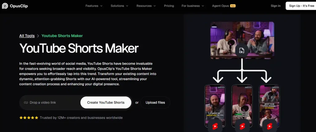Click the phone clip captioned GO WRONG
Screen dimensions: 316x132
pyautogui.click(x=269, y=106)
